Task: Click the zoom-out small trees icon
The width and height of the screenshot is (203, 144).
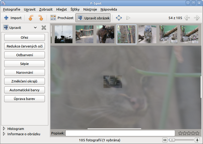Action: pyautogui.click(x=165, y=140)
